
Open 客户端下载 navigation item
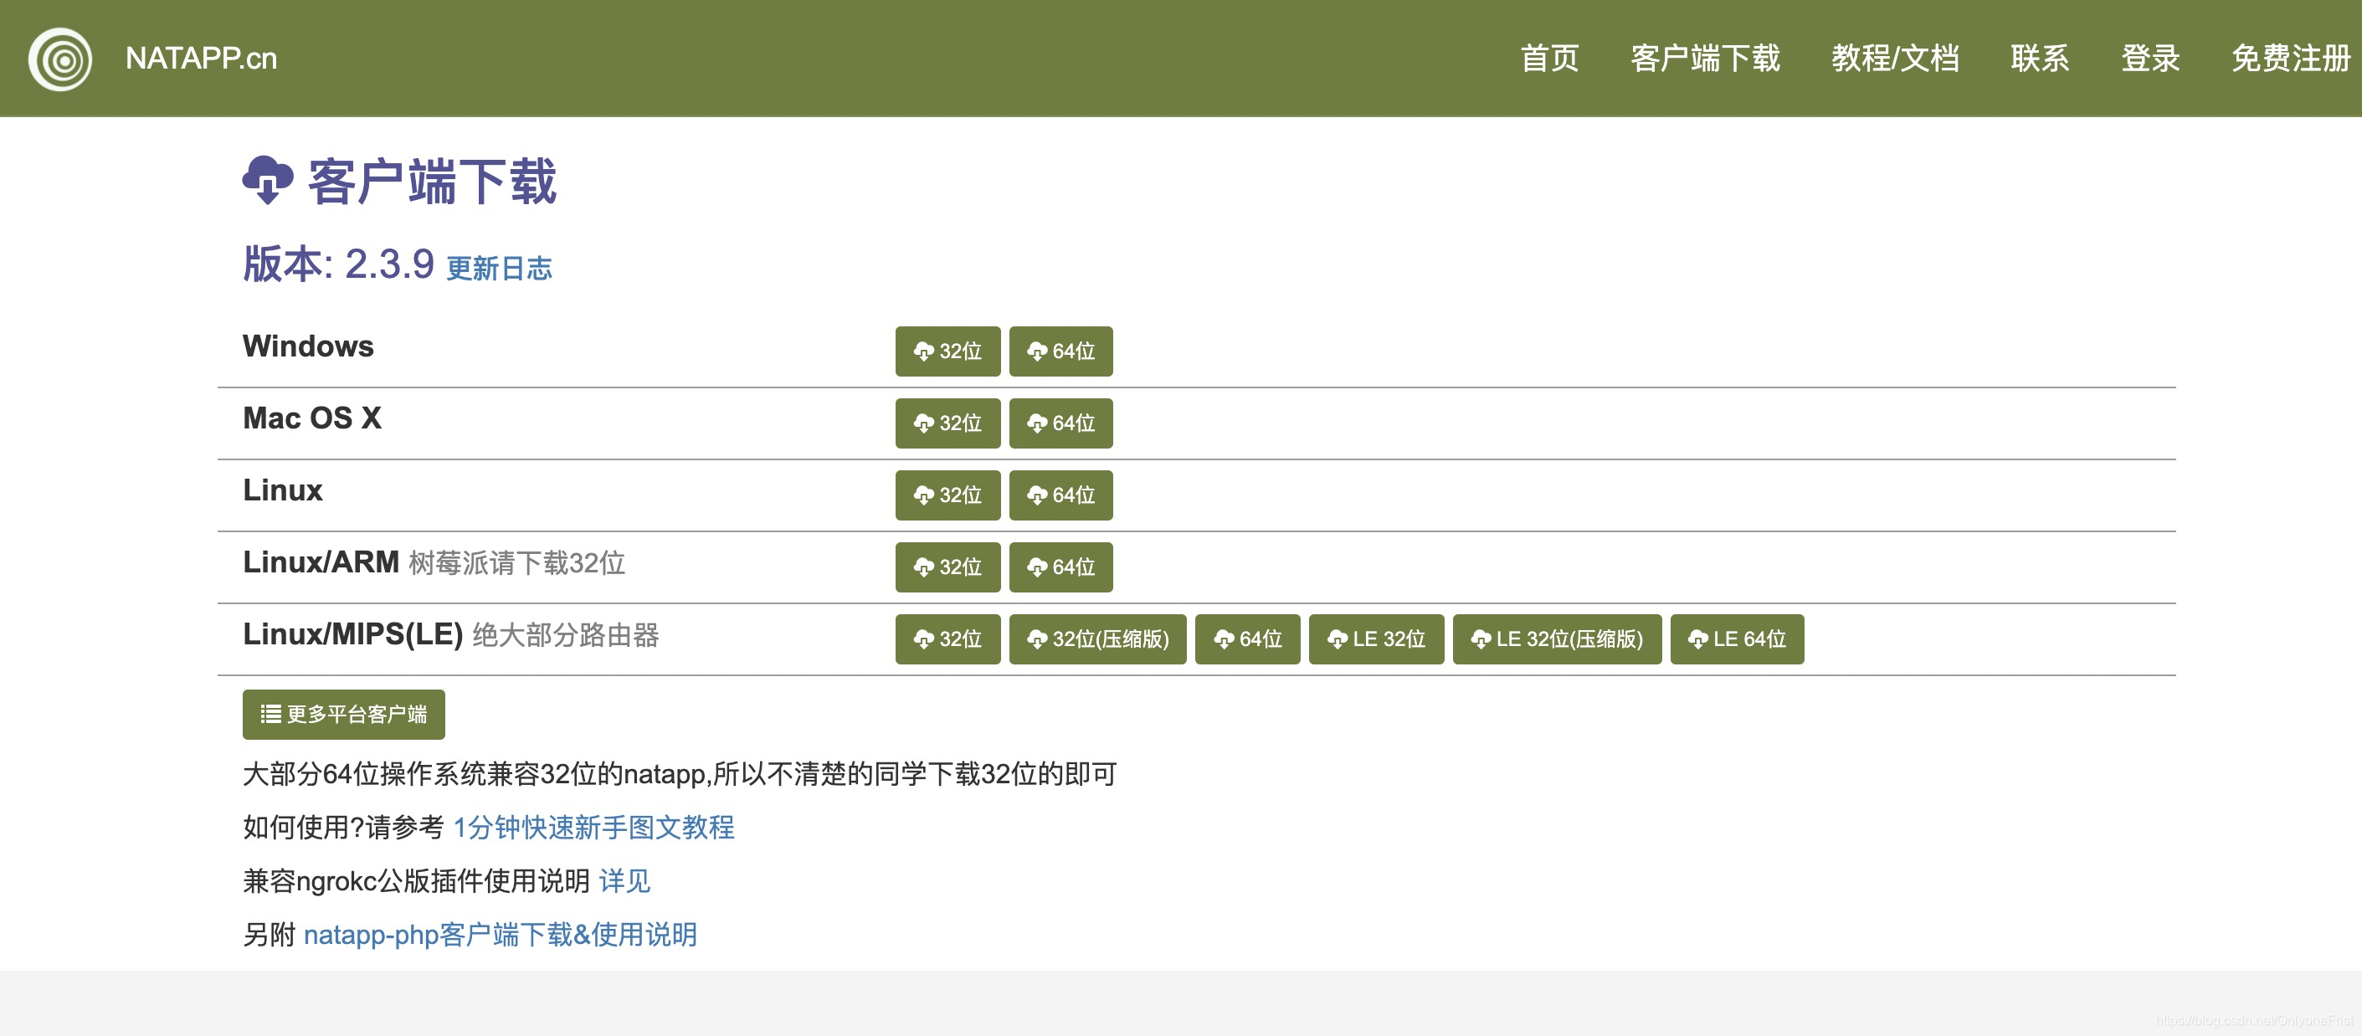click(1705, 59)
